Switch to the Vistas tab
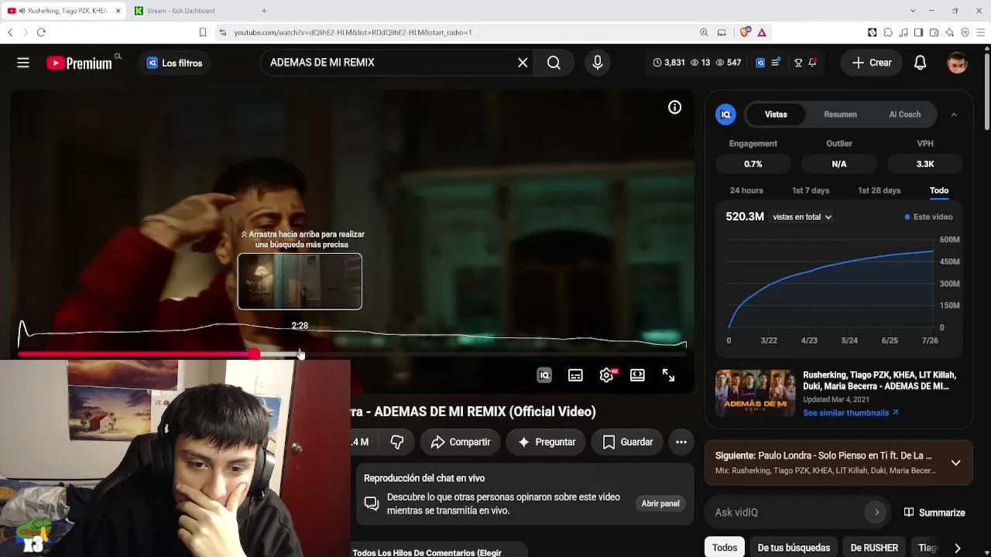The width and height of the screenshot is (991, 557). [776, 114]
